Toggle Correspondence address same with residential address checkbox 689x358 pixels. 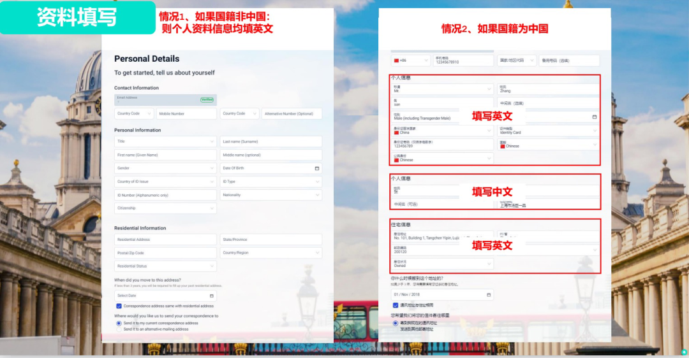click(x=119, y=306)
